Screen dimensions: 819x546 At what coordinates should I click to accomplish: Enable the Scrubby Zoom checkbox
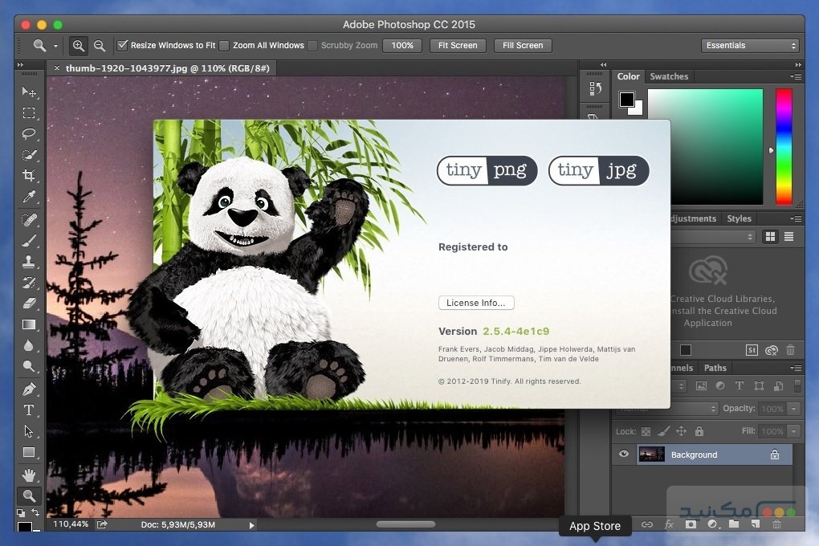[x=312, y=46]
